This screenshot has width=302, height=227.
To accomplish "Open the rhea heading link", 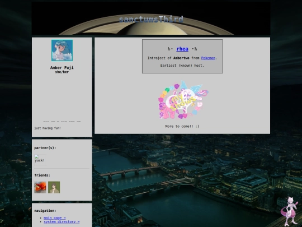I will [182, 49].
